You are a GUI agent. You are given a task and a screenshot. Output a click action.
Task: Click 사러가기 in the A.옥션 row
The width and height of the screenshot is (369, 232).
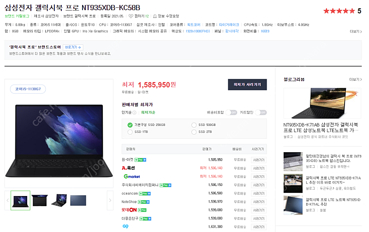pos(259,168)
